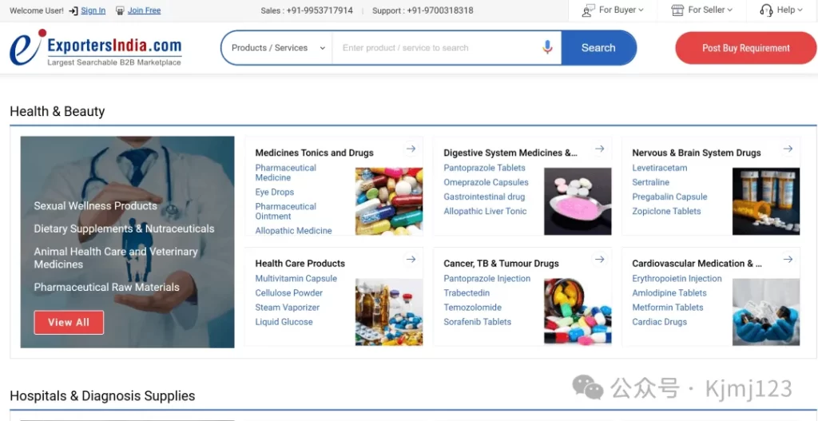Click Pregabalin Capsule link
The height and width of the screenshot is (421, 818).
click(670, 197)
